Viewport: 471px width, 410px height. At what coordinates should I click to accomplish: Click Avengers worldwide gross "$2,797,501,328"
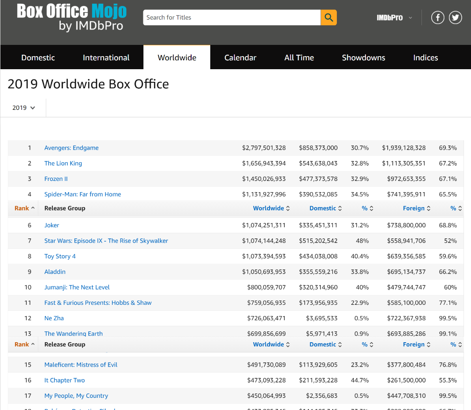(264, 148)
